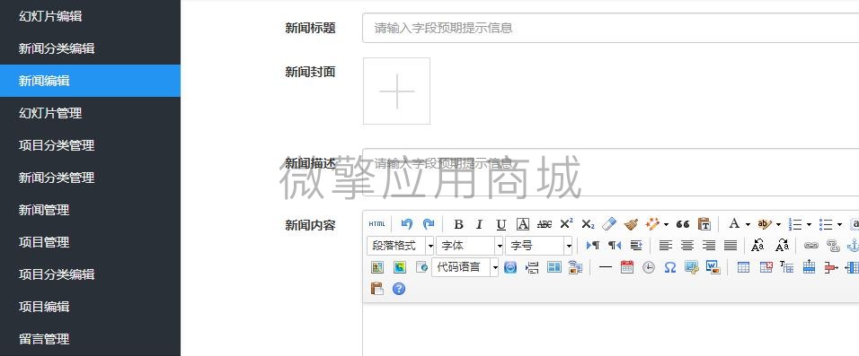The height and width of the screenshot is (356, 859).
Task: Insert a Google map
Action: click(399, 267)
